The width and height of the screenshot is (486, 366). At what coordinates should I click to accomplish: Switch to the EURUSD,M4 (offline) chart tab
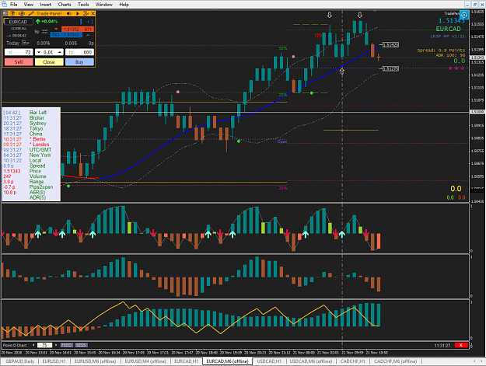click(x=145, y=361)
